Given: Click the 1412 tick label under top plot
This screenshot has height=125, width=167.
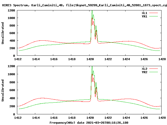Looking at the screenshot, I should click(x=18, y=59).
